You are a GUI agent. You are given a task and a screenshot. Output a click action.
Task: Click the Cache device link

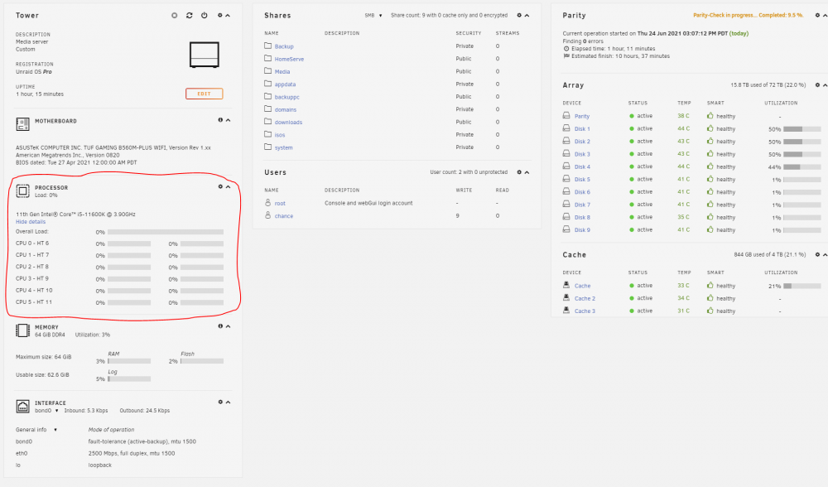pyautogui.click(x=582, y=286)
